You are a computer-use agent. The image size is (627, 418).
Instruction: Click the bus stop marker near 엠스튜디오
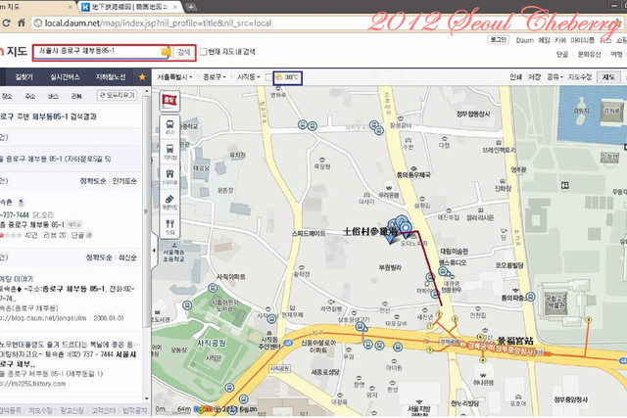tap(443, 271)
